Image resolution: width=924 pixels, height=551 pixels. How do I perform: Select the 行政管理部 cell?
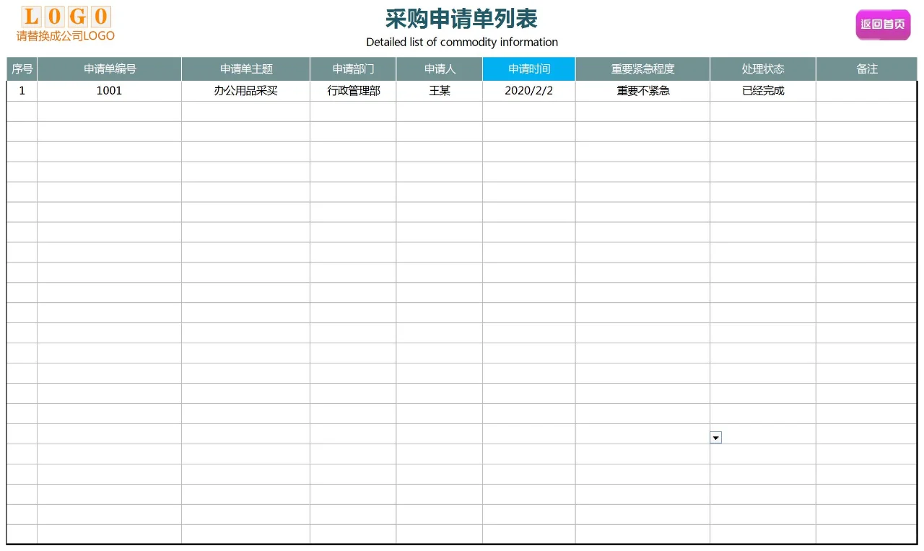[353, 90]
